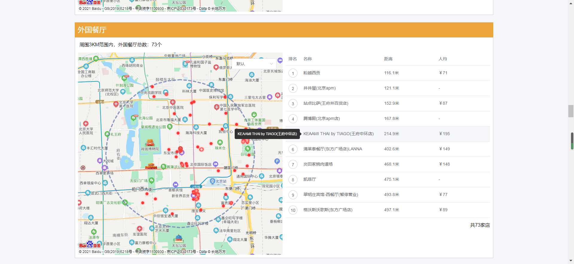This screenshot has height=264, width=574.
Task: Click the 皇城根遗址公园 park icon
Action: (170, 126)
